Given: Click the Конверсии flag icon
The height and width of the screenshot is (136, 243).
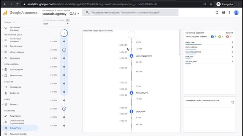Looking at the screenshot, I should click(x=6, y=87).
